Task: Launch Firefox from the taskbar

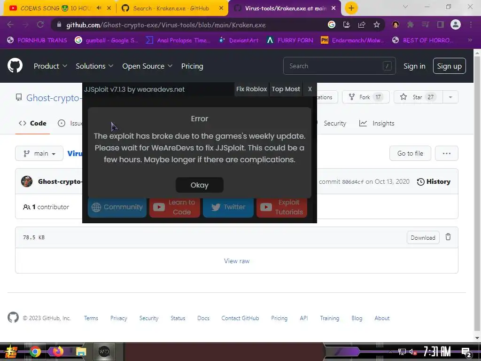Action: point(58,352)
